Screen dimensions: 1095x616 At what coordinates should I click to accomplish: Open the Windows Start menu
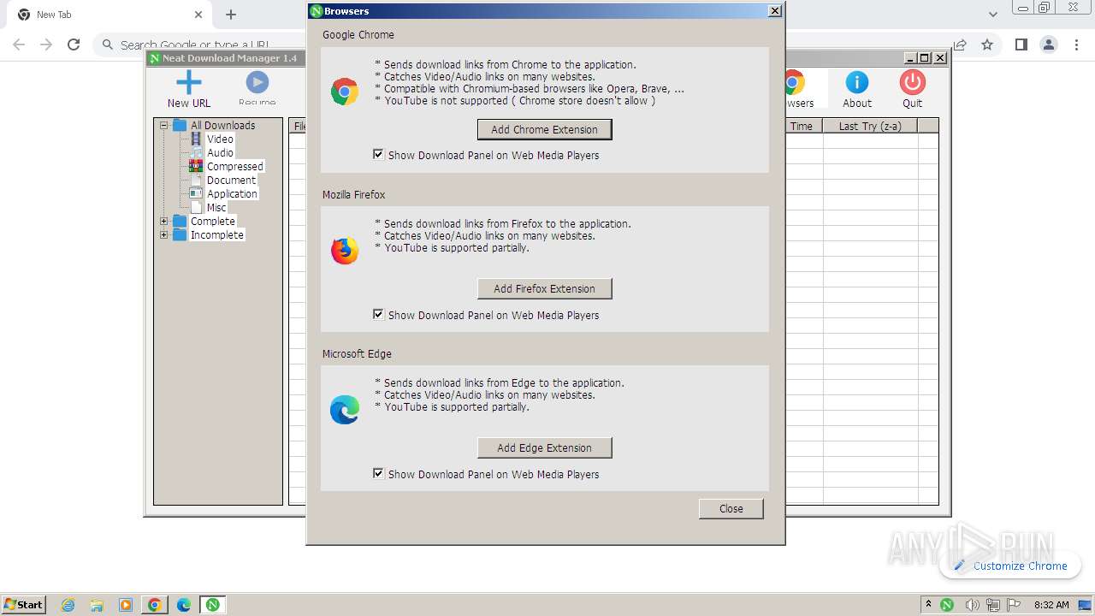click(24, 604)
